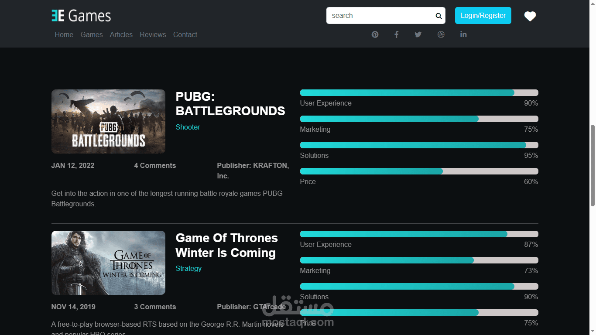This screenshot has width=596, height=335.
Task: Click the search magnifier icon
Action: (438, 16)
